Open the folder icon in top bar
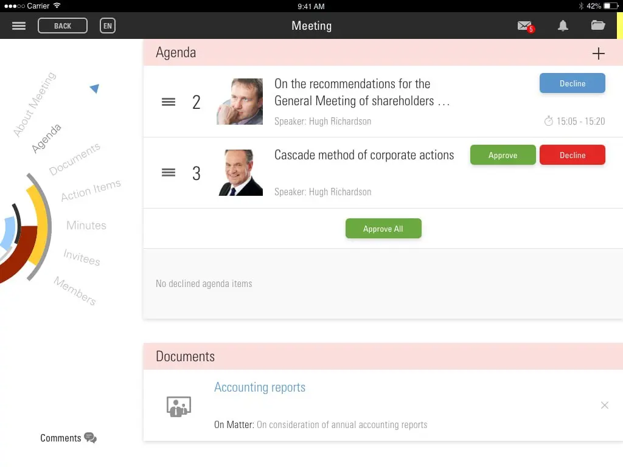Screen dimensions: 623x467 coord(597,26)
